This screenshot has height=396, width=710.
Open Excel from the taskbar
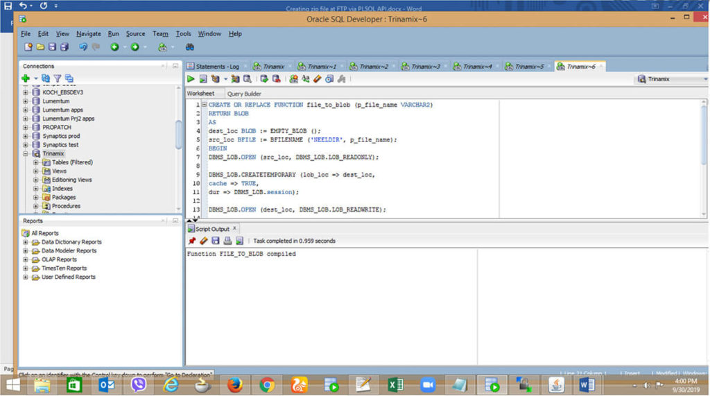(x=395, y=385)
